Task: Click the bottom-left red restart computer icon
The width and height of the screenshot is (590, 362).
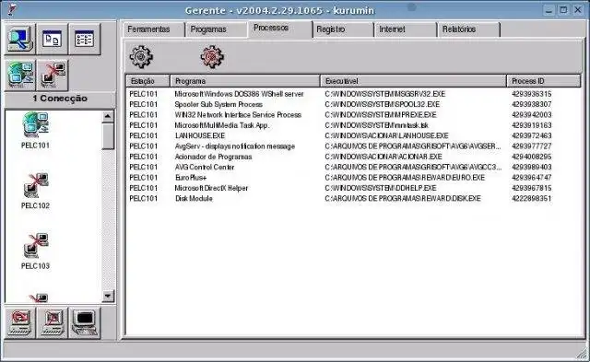Action: click(x=20, y=323)
